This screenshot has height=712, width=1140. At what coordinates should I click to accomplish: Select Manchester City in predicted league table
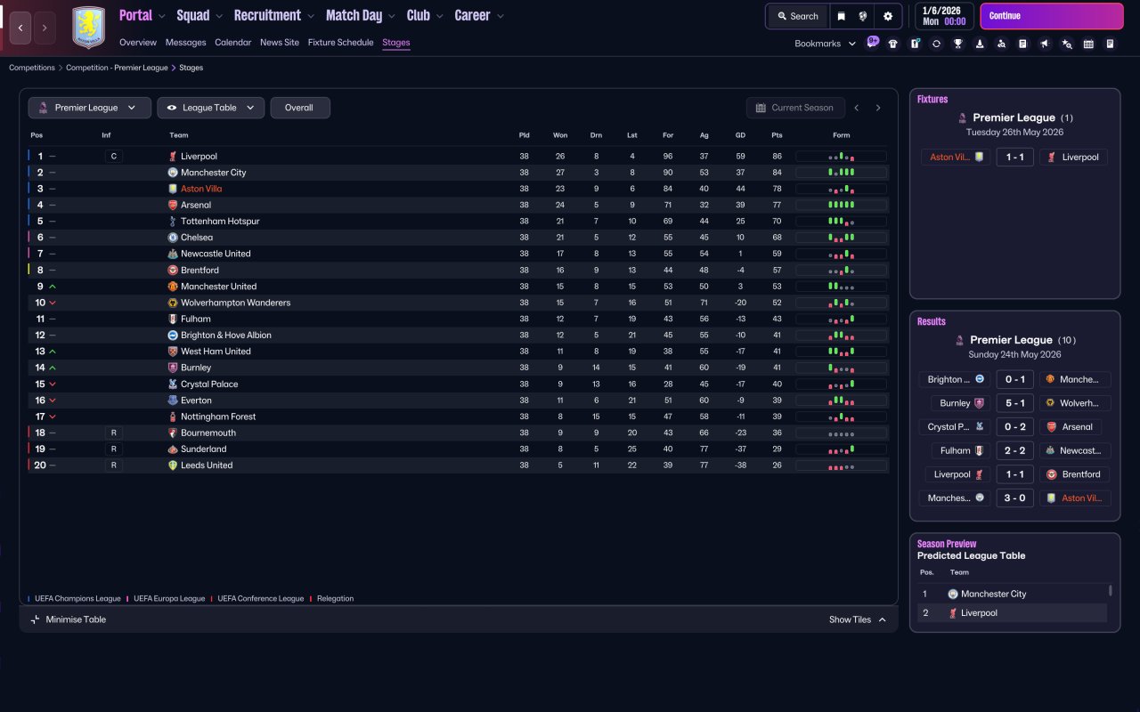click(x=993, y=594)
